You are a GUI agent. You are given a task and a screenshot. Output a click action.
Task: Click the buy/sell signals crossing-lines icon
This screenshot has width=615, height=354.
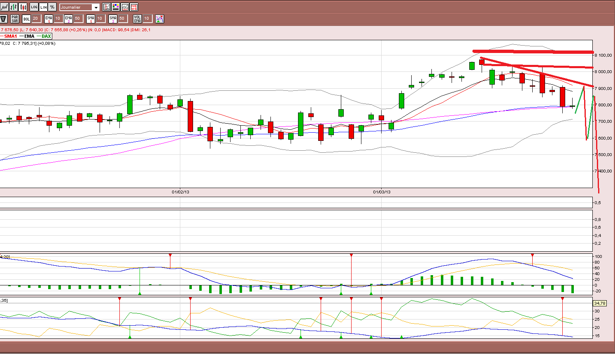tap(160, 19)
